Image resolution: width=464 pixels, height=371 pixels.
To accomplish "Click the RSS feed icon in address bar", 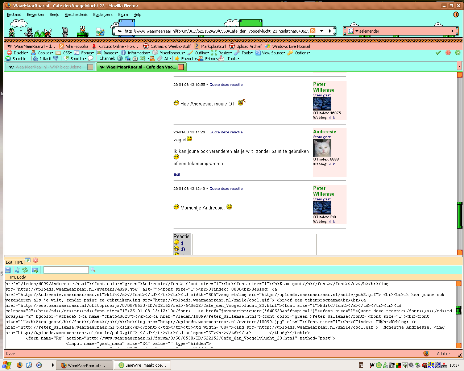I will tap(313, 31).
